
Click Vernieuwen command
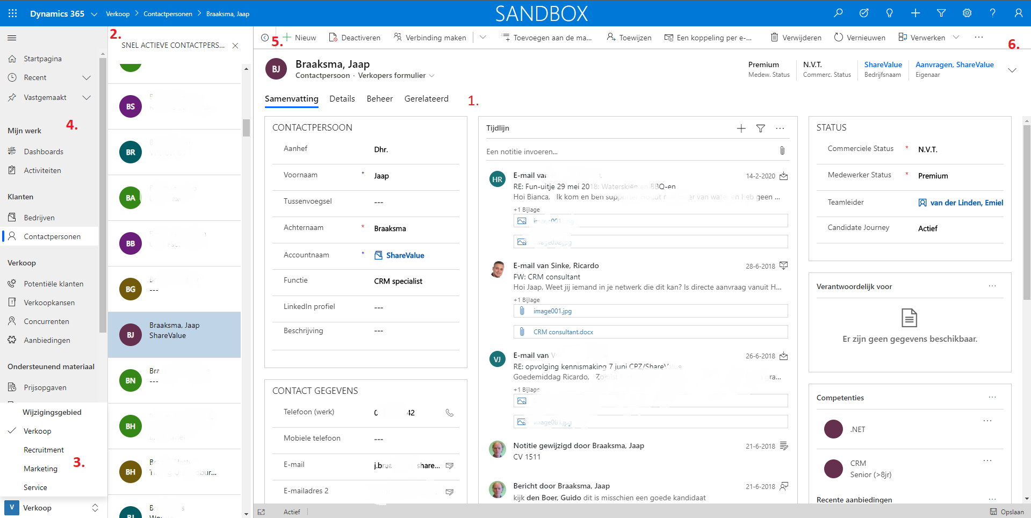point(860,38)
